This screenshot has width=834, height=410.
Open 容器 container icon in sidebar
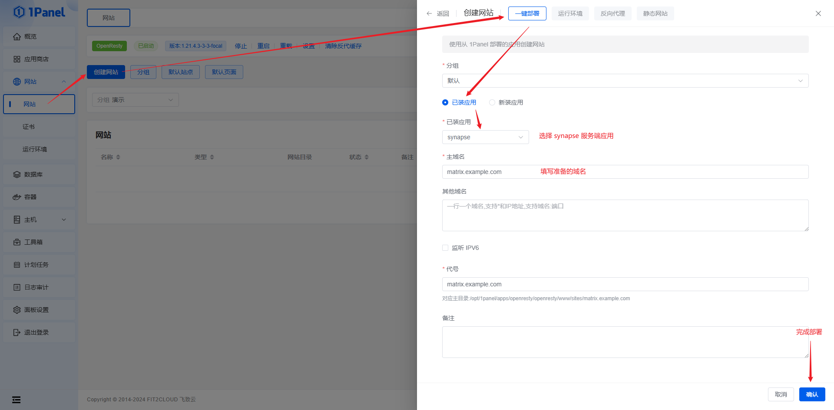(17, 197)
